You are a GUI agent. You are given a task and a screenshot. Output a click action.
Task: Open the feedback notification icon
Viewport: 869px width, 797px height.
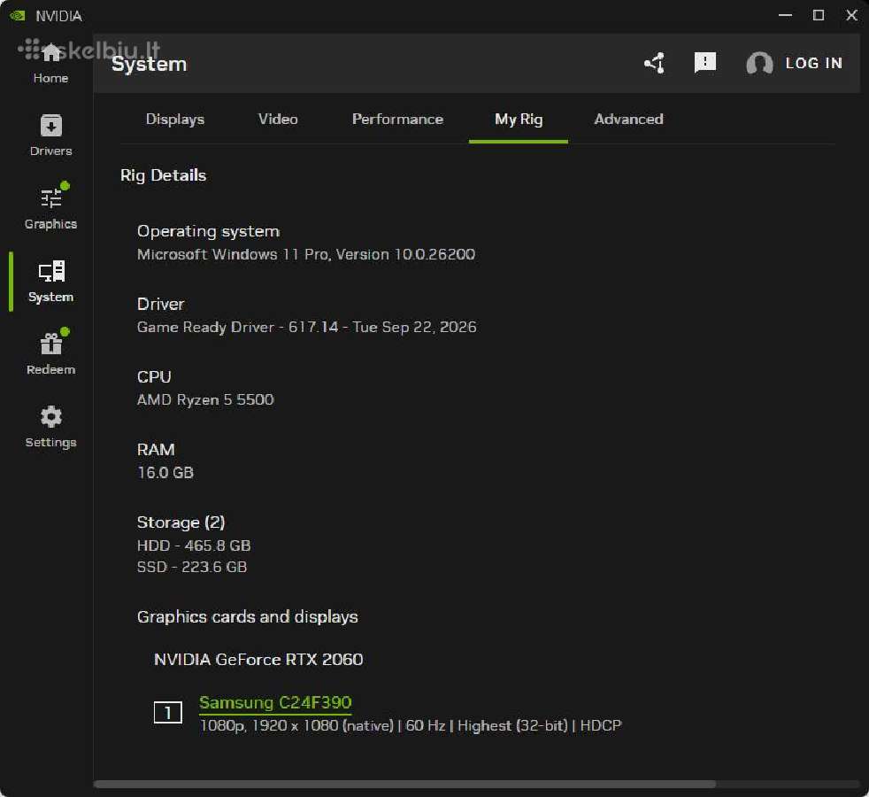[x=705, y=63]
